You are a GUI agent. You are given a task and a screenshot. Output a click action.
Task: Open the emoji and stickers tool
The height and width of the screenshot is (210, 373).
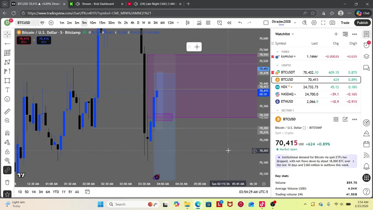(x=7, y=99)
